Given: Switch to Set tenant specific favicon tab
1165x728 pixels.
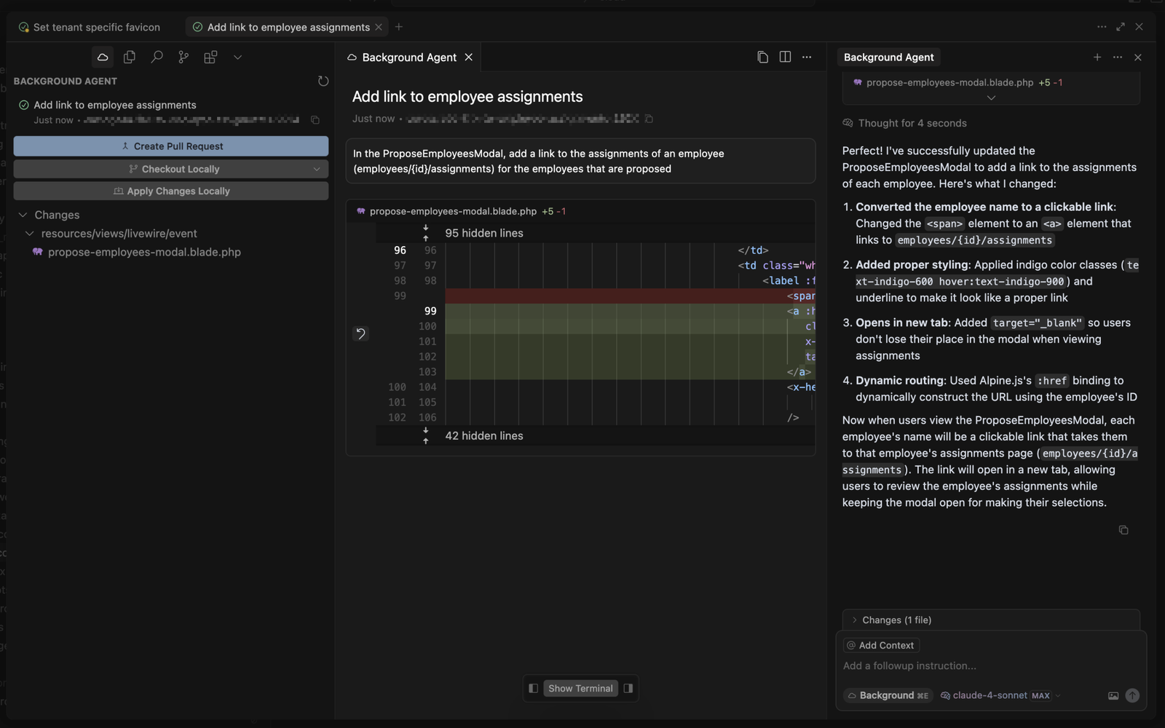Looking at the screenshot, I should [96, 27].
